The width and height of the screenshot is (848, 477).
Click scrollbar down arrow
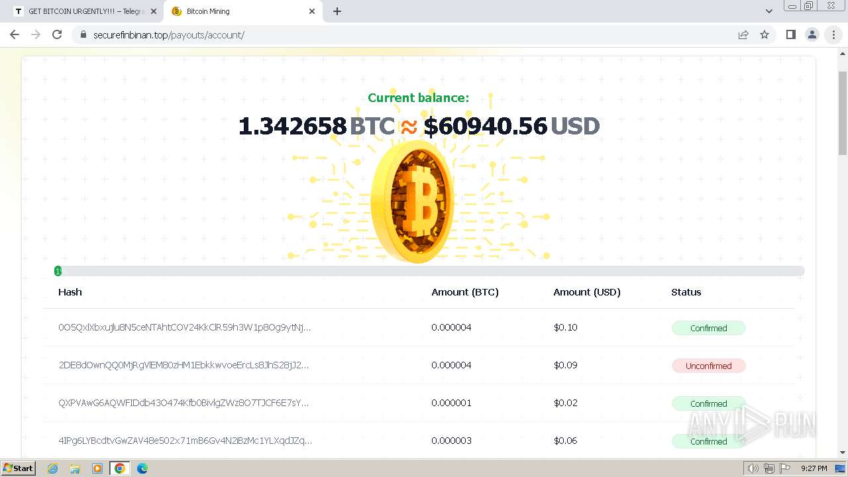[x=843, y=453]
